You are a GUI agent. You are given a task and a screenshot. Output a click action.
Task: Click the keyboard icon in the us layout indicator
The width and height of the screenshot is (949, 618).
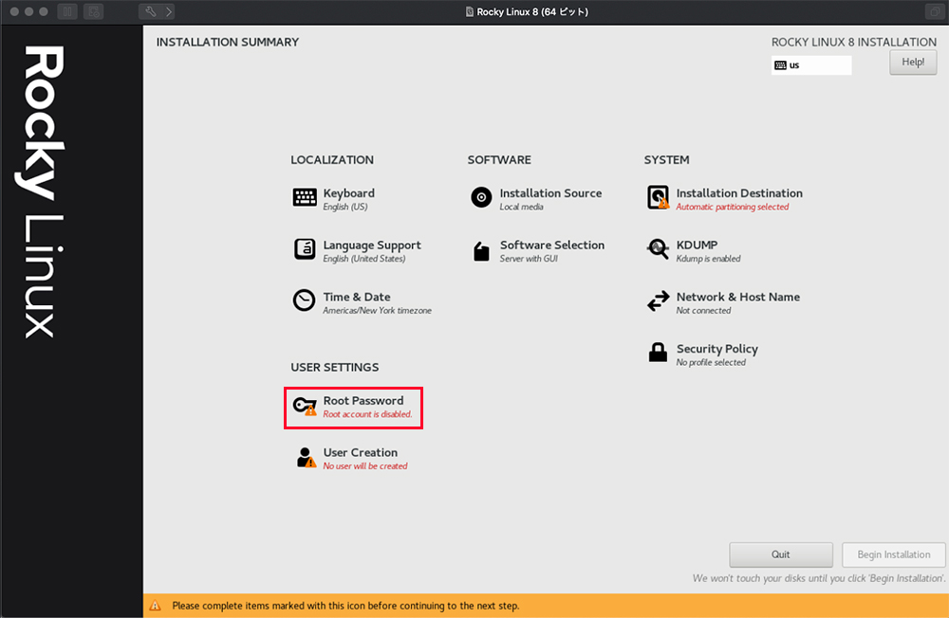click(x=780, y=65)
